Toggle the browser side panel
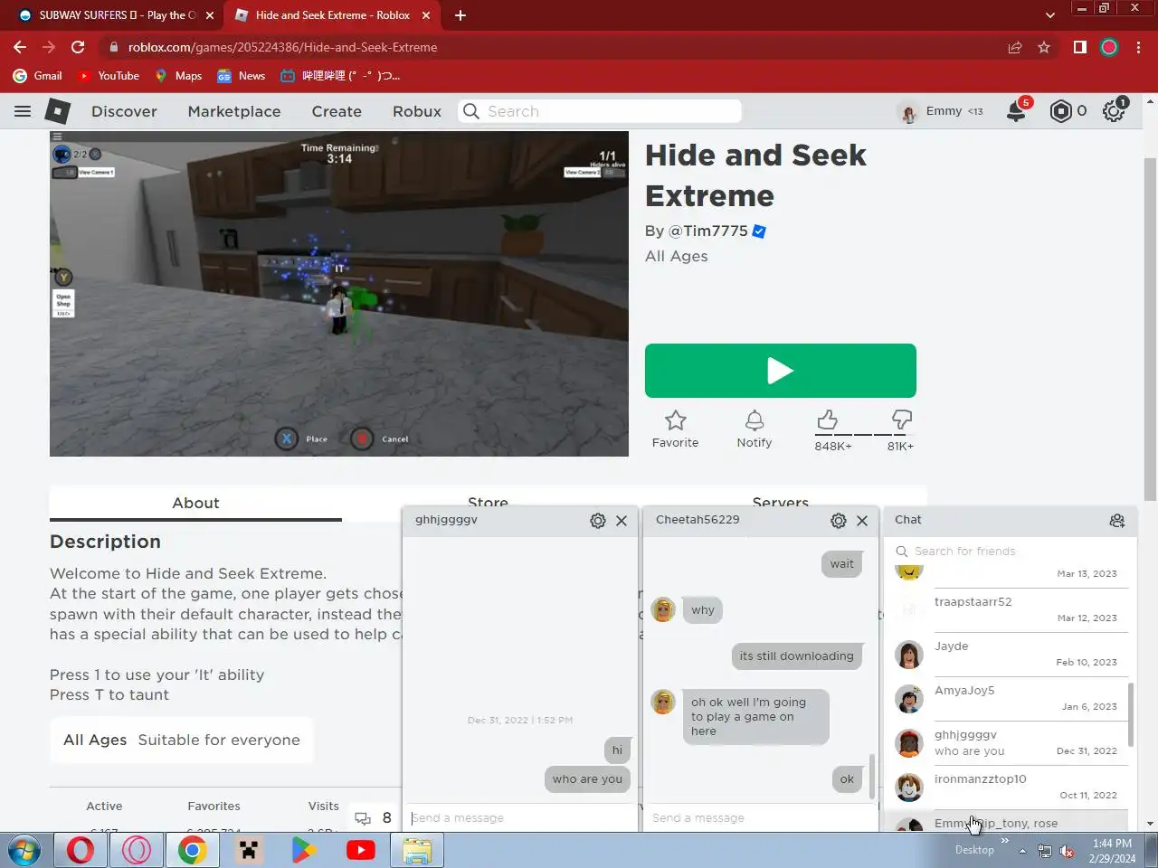Viewport: 1158px width, 868px height. coord(1079,47)
